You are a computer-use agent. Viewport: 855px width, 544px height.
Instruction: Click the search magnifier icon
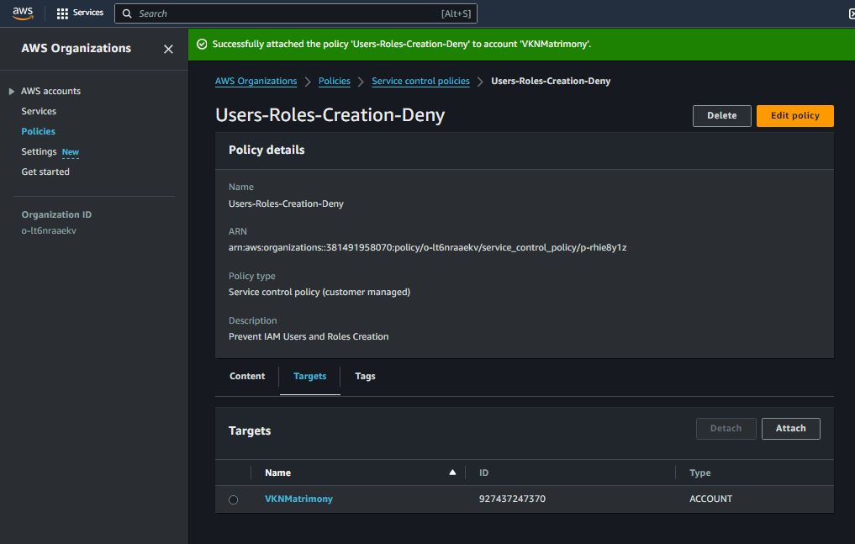127,13
